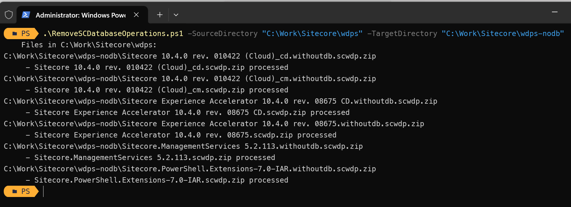571x207 pixels.
Task: Click the ManagementServices 5.2.113.withoutdb path line
Action: [x=183, y=146]
